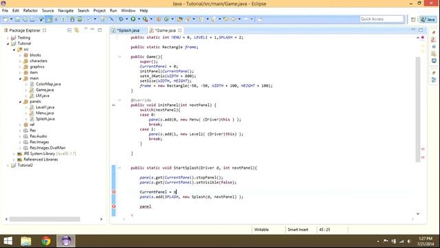Screen dimensions: 440x248
Task: Open File Explorer from the taskbar
Action: (26, 241)
